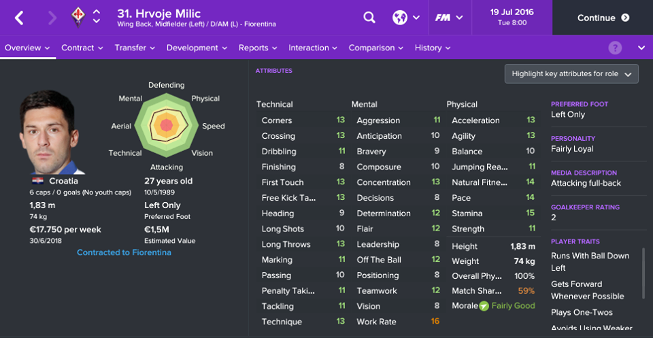Select the next player with the down chevron

(96, 21)
